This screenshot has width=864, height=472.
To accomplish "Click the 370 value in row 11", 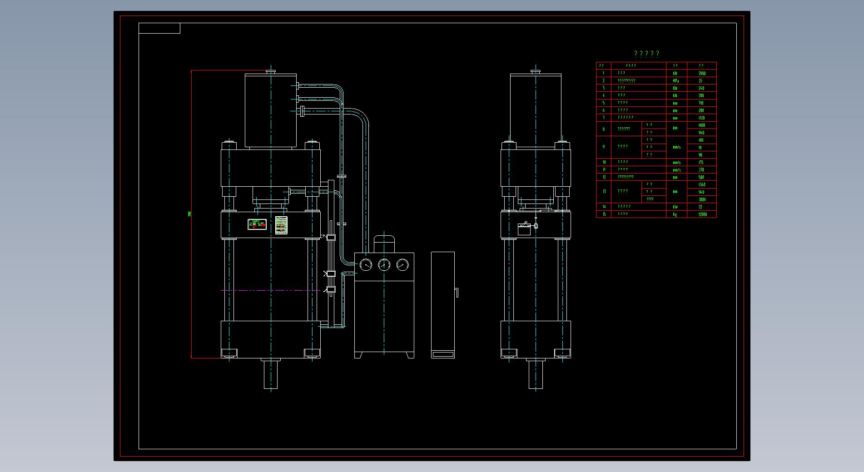I will pos(702,169).
